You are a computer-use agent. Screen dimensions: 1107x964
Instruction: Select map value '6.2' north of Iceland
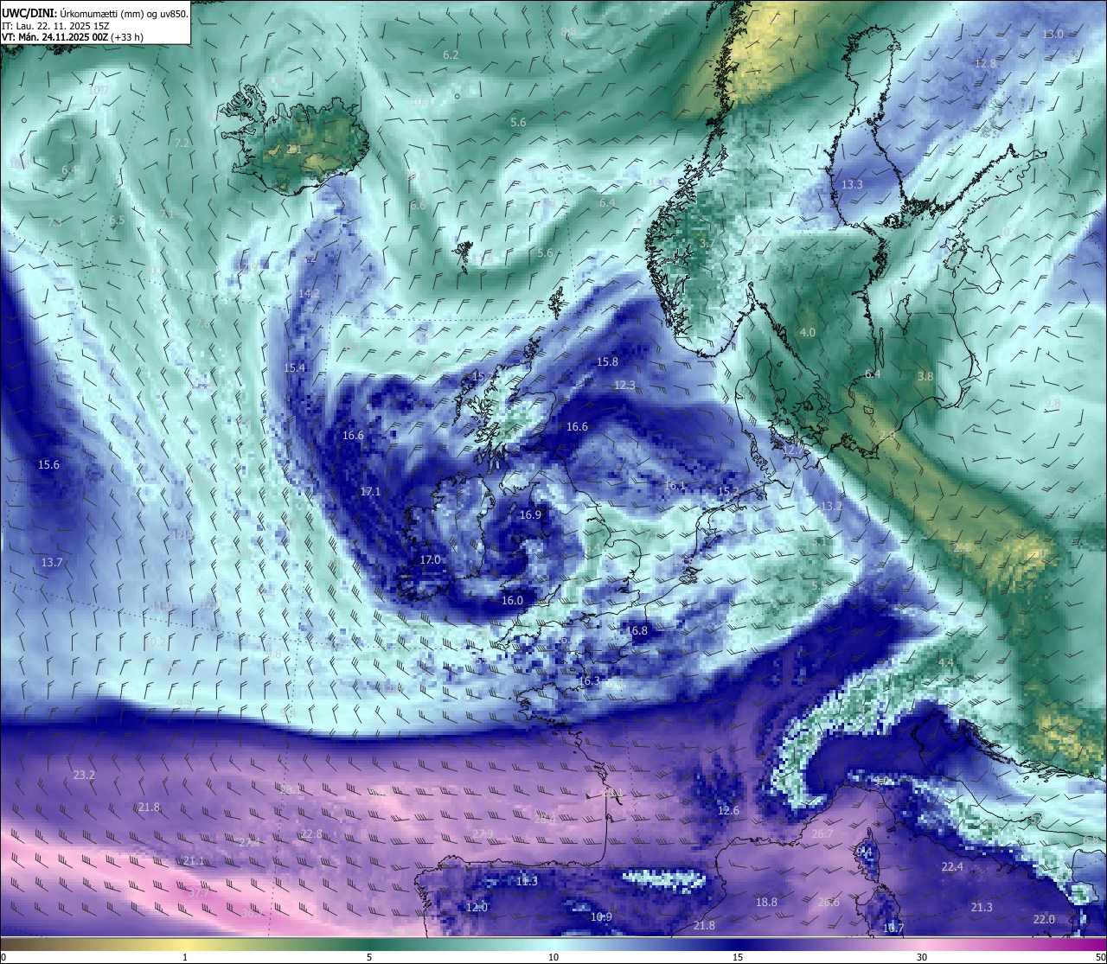[451, 54]
